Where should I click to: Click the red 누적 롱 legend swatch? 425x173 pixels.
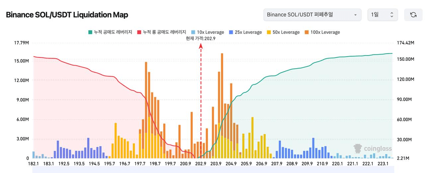pos(139,32)
